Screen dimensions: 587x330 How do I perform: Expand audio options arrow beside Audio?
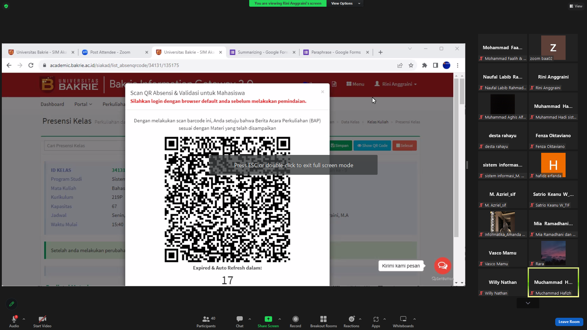(24, 319)
